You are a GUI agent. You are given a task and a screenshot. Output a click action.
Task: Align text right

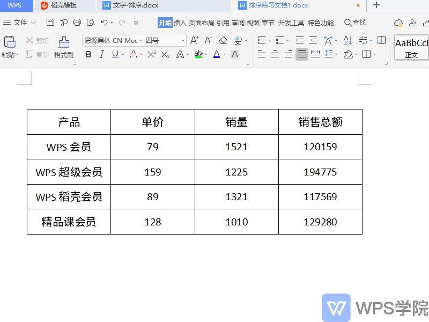pyautogui.click(x=289, y=55)
